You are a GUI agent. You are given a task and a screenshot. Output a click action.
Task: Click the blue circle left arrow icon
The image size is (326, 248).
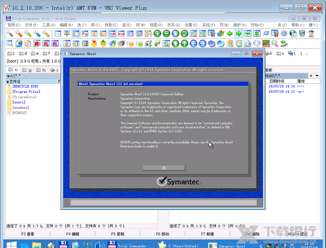193,44
